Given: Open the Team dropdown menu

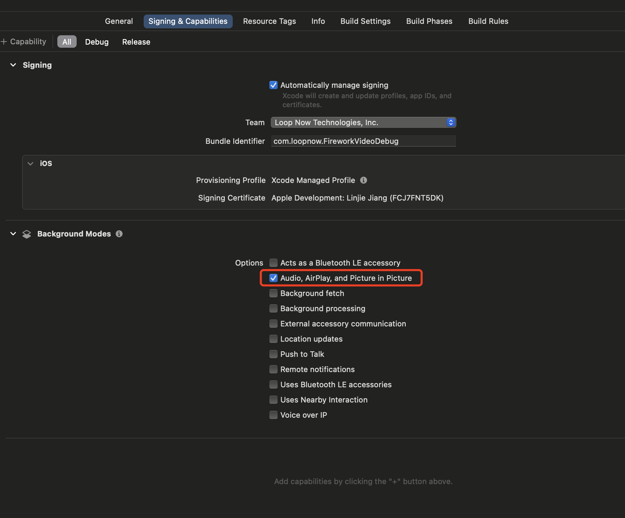Looking at the screenshot, I should tap(363, 122).
